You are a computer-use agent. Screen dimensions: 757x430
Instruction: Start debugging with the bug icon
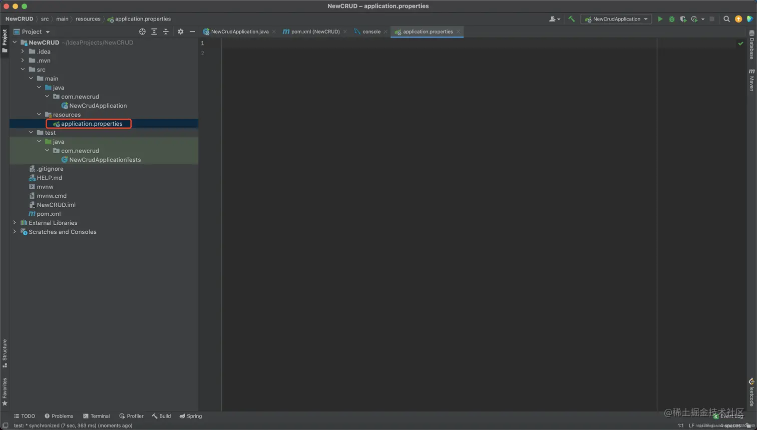[671, 19]
